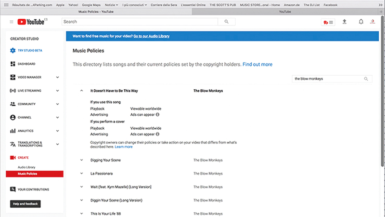Click the upload video arrow icon
This screenshot has width=385, height=217.
(344, 22)
